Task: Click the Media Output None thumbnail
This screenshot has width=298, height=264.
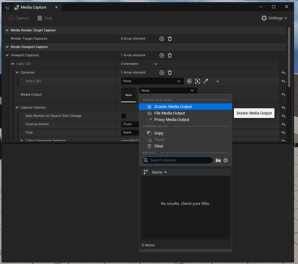Action: coord(129,95)
